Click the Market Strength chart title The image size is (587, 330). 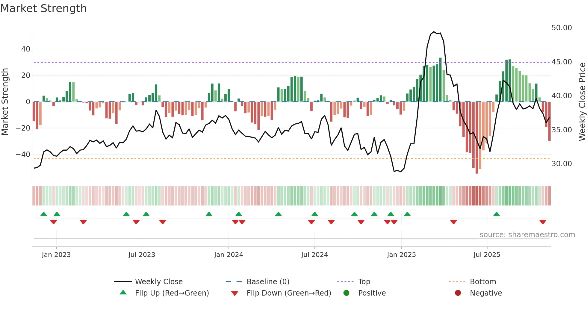[x=44, y=8]
